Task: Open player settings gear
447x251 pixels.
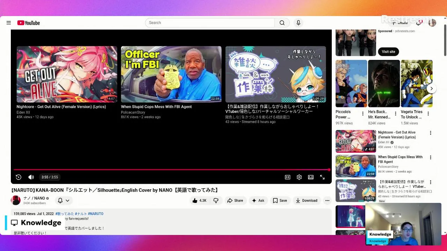Action: click(299, 177)
